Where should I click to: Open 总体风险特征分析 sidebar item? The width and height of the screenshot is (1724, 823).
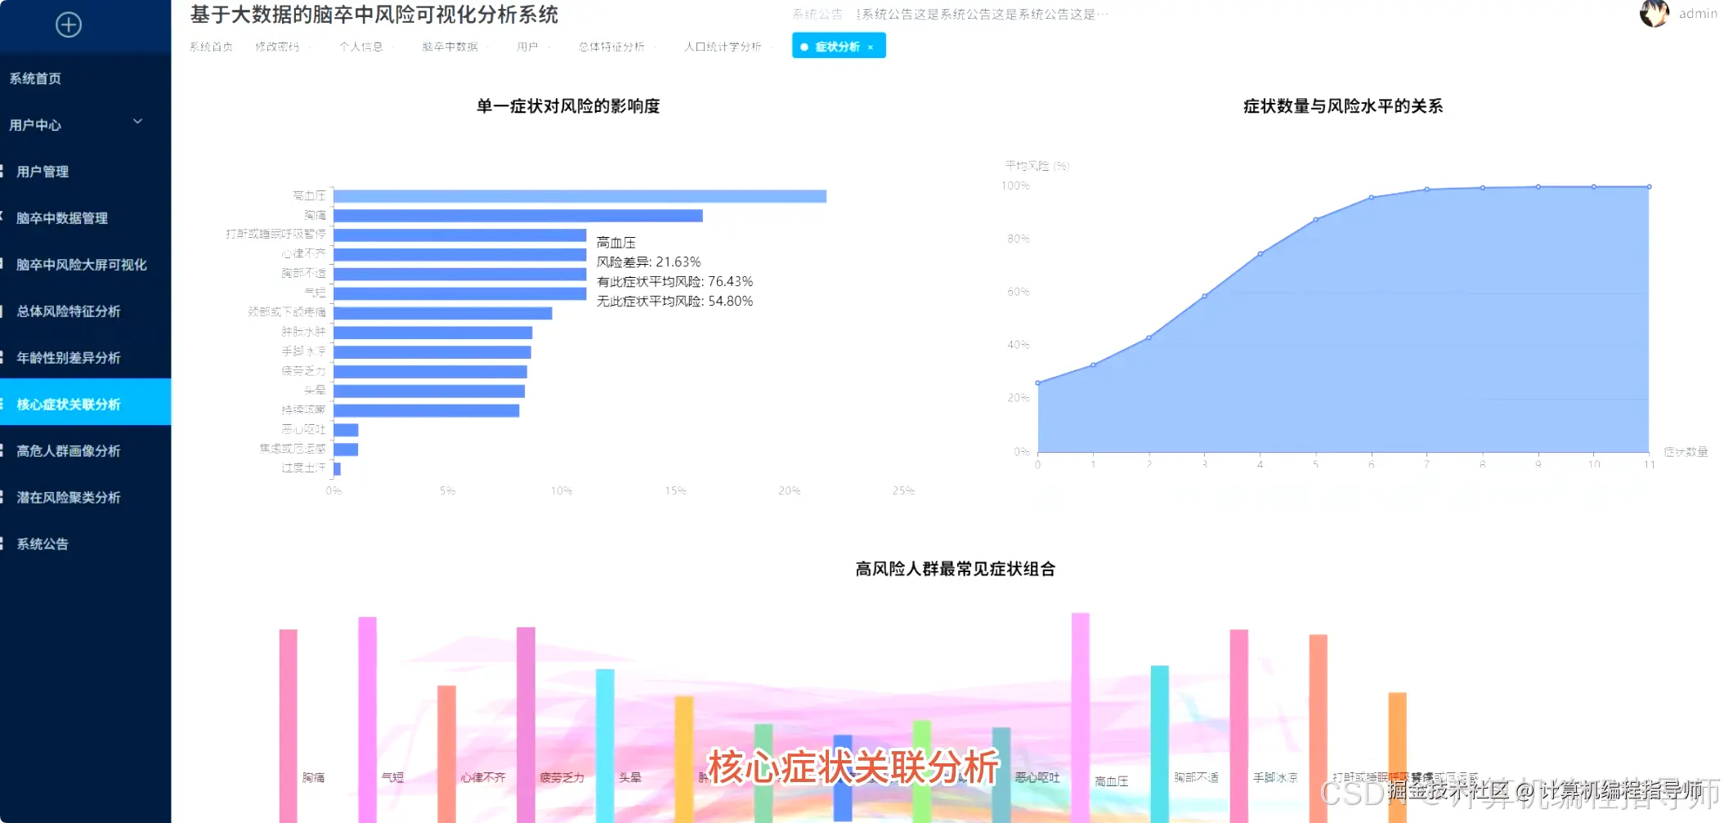click(x=69, y=311)
